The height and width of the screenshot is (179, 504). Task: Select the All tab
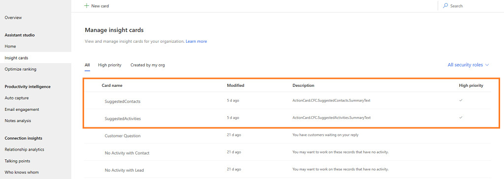87,65
